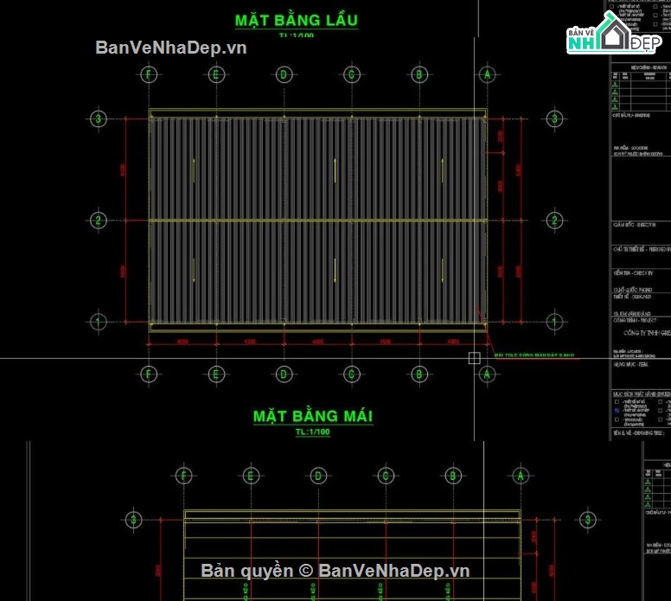
Task: Select grid bubble C in the row under the MẶT BẰNG LẦU title
Action: click(351, 74)
